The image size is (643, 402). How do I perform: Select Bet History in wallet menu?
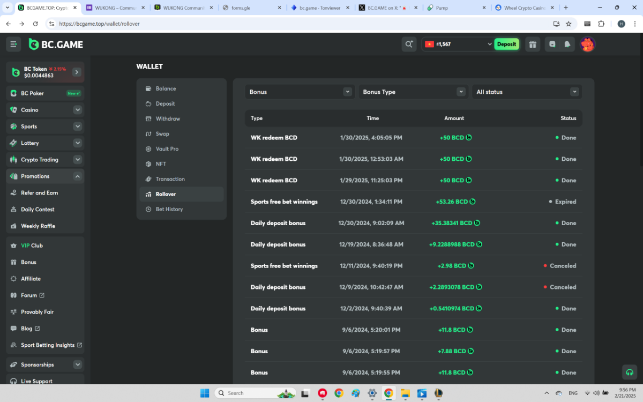169,209
